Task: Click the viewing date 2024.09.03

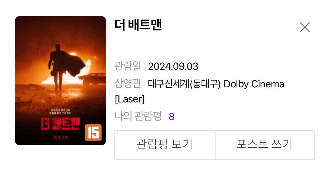Action: point(173,66)
